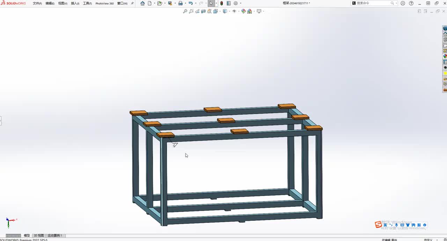Open the Options gear icon

click(x=236, y=3)
